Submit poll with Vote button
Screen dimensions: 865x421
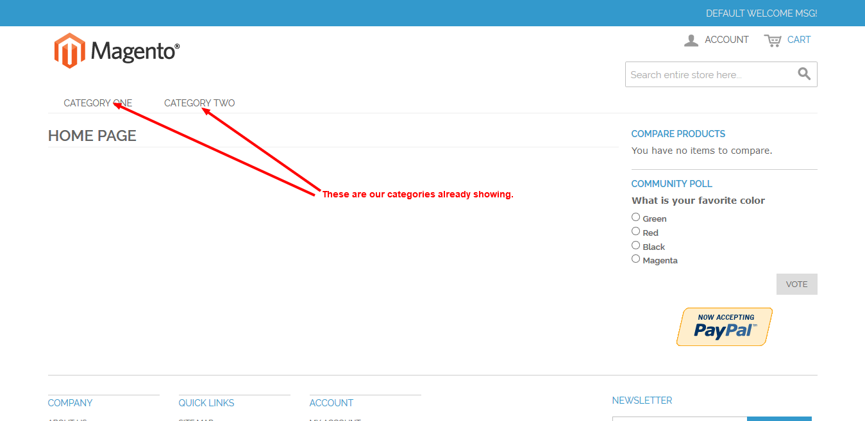[797, 284]
